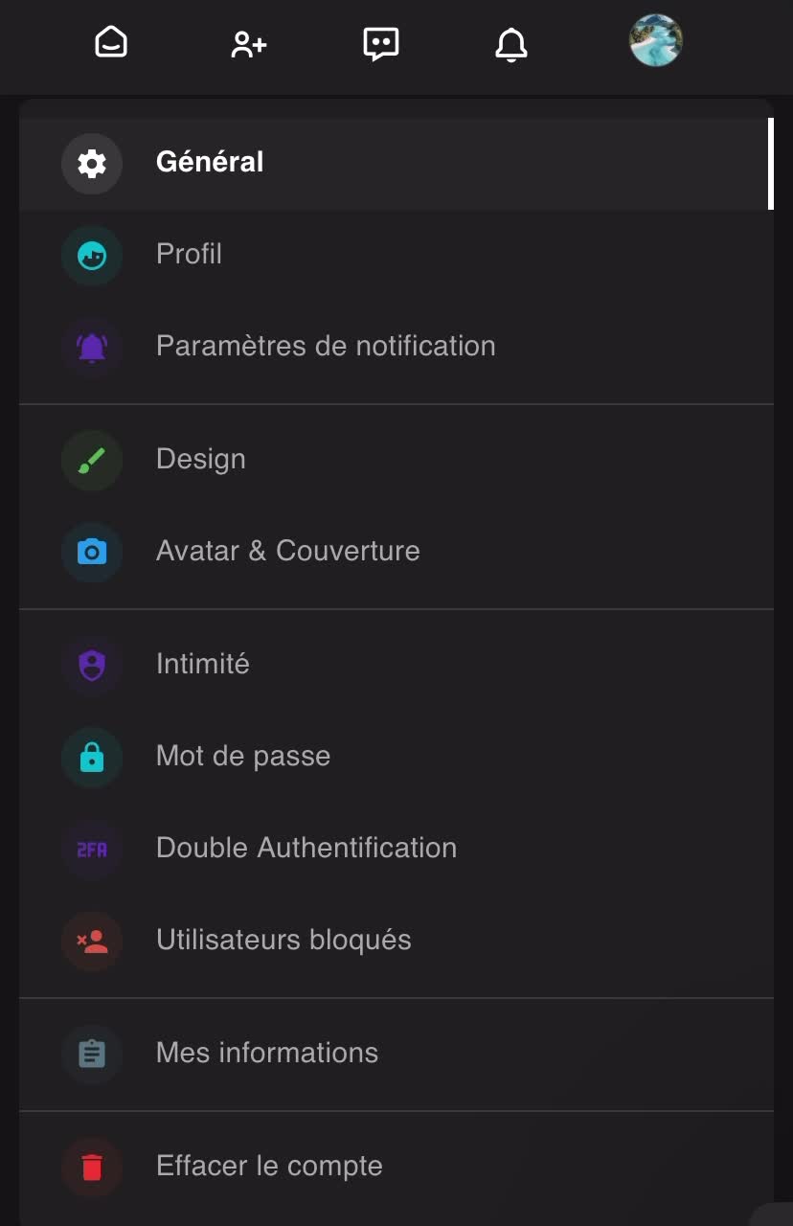Click the gear icon beside Général
Screen dimensions: 793x1226
click(x=92, y=164)
